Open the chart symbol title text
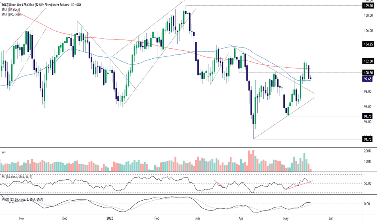This screenshot has height=223, width=377. click(41, 4)
